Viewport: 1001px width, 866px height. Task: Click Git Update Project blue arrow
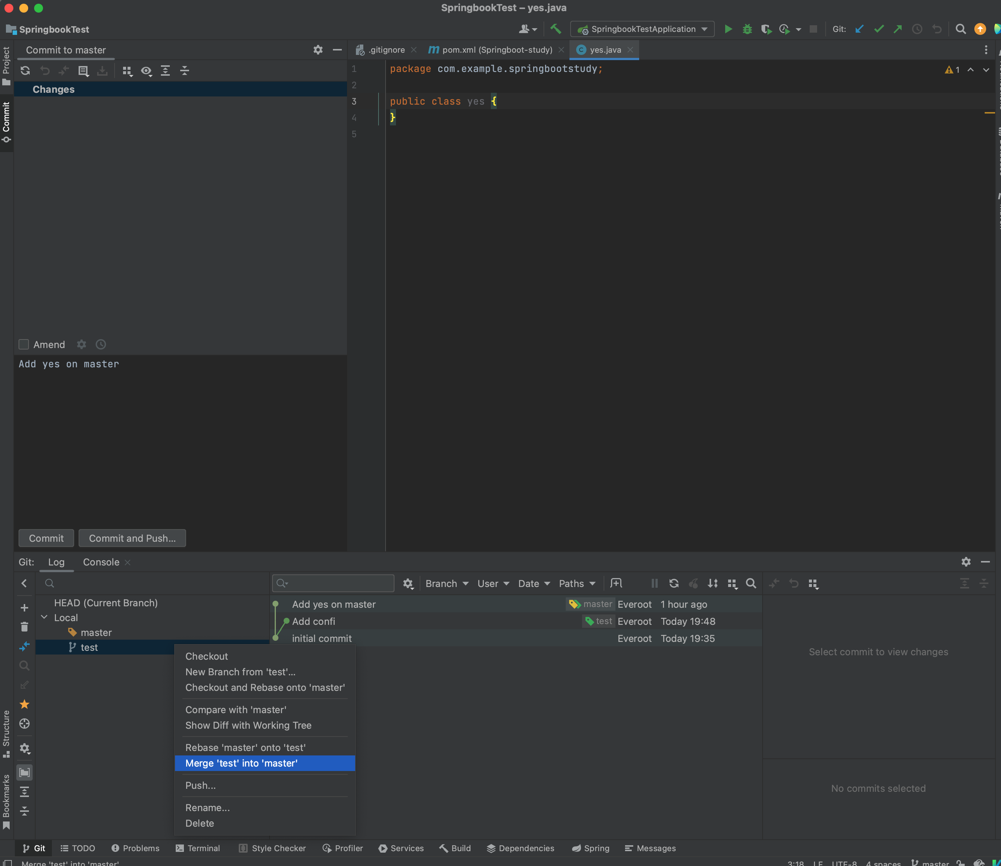point(859,29)
